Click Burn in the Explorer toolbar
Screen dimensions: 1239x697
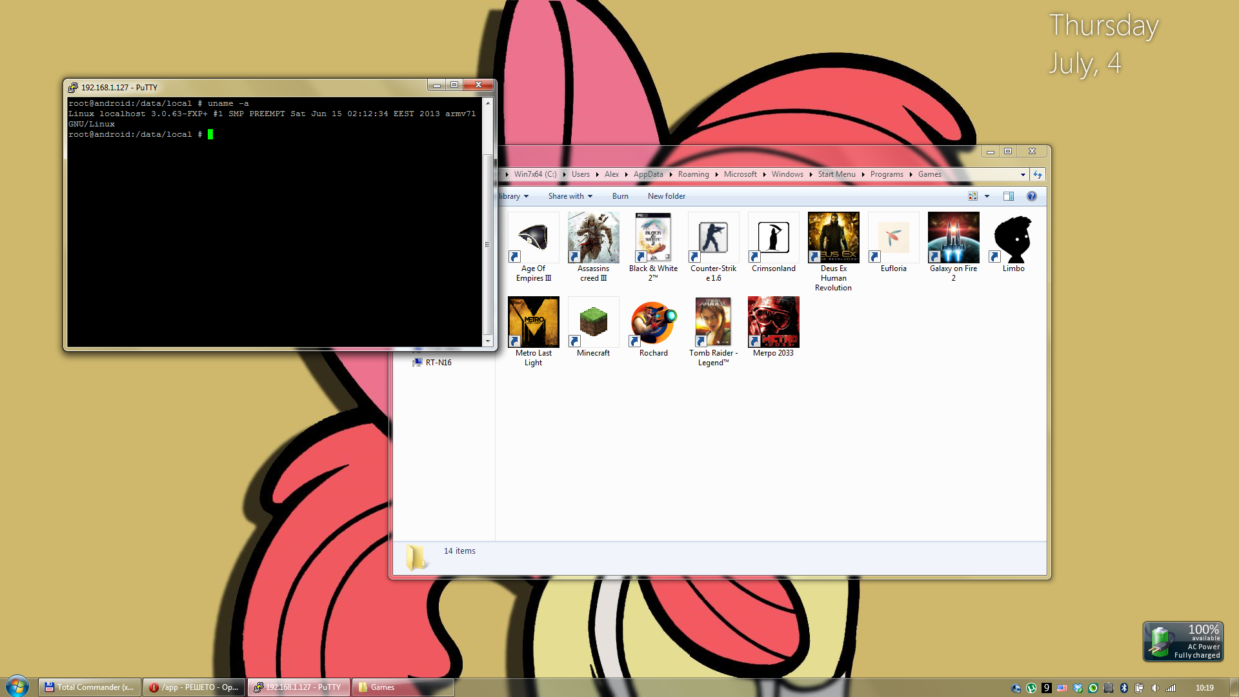click(x=620, y=196)
